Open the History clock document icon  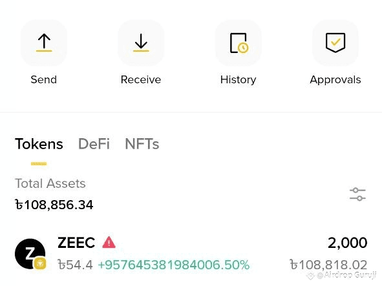(239, 43)
